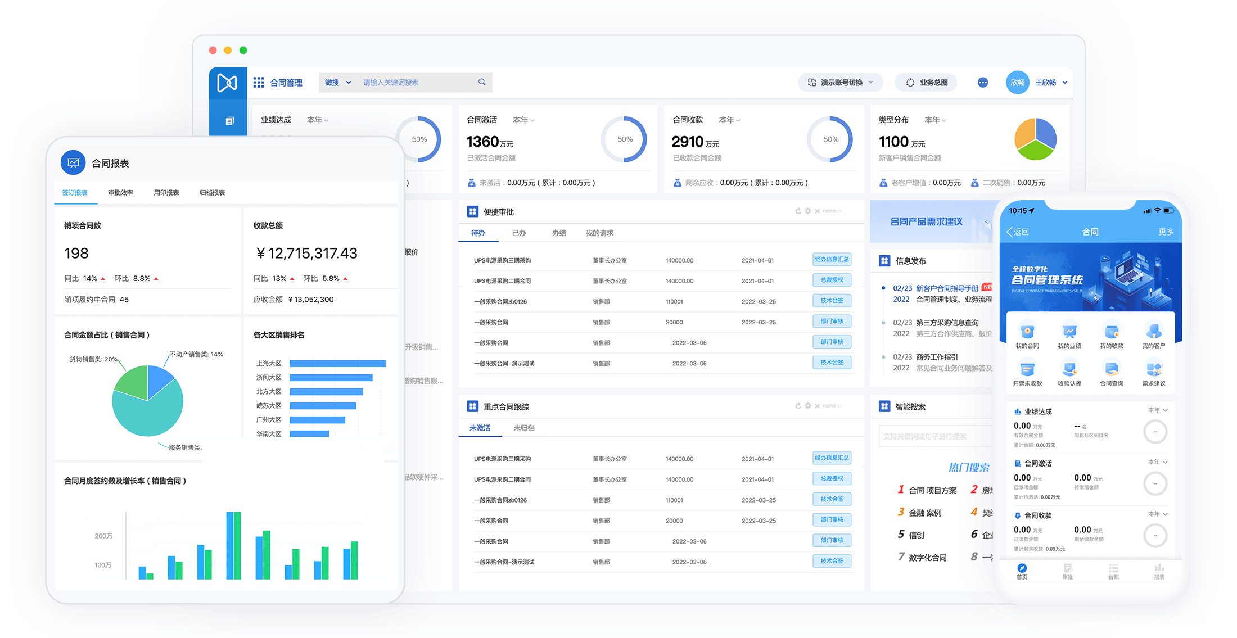The width and height of the screenshot is (1237, 638).
Task: Open the 未归档 tab
Action: point(523,428)
